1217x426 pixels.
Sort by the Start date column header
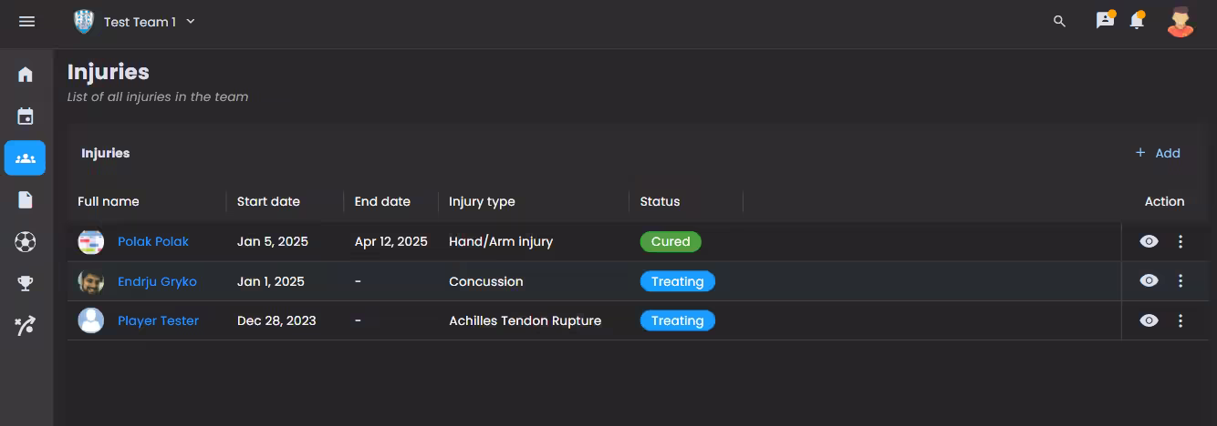pos(268,201)
